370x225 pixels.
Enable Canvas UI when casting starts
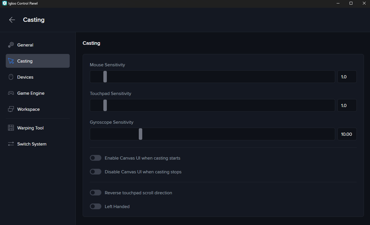click(96, 158)
